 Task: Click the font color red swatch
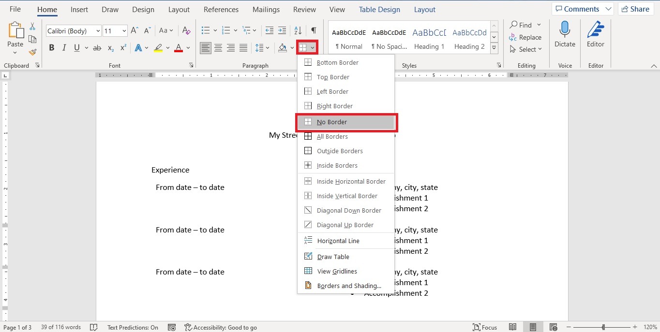pyautogui.click(x=179, y=48)
